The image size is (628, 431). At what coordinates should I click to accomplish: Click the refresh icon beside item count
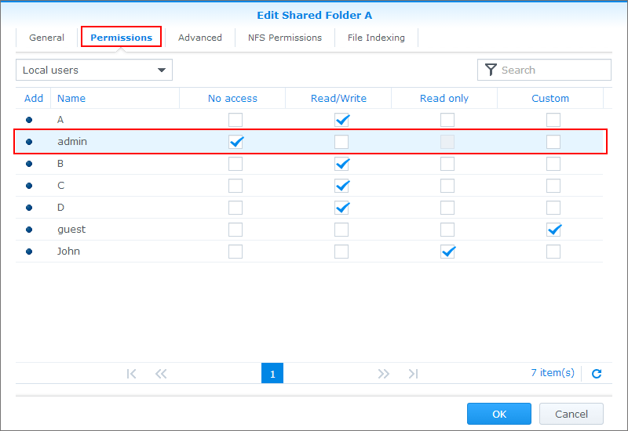point(597,374)
